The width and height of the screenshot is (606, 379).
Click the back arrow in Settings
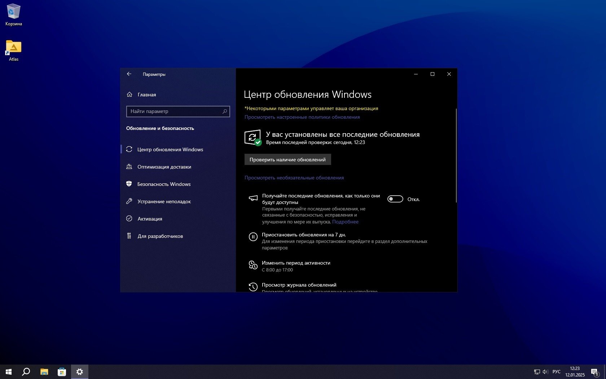coord(129,74)
